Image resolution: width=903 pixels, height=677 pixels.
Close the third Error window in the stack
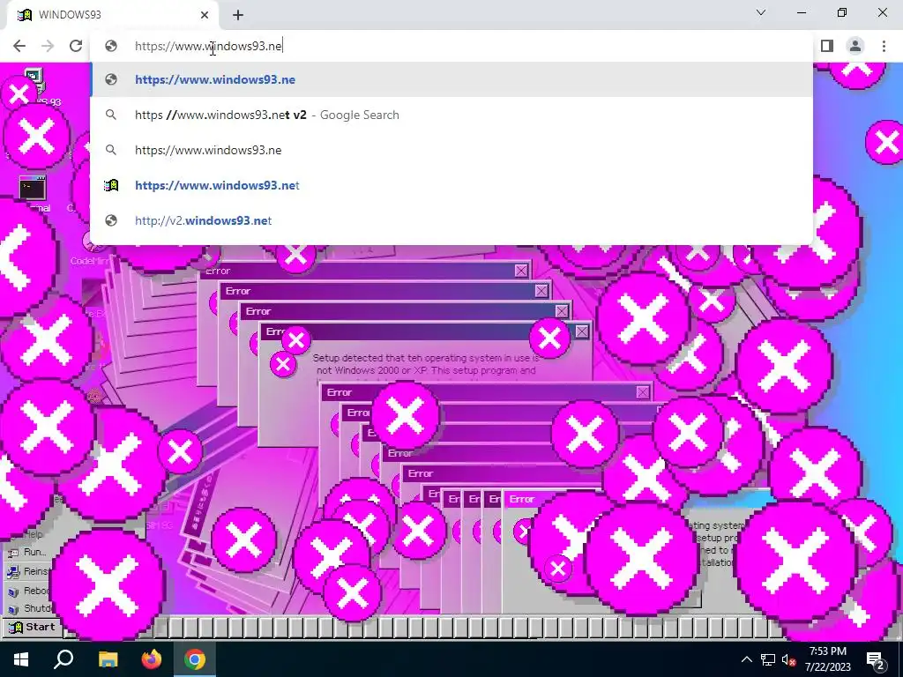click(562, 311)
